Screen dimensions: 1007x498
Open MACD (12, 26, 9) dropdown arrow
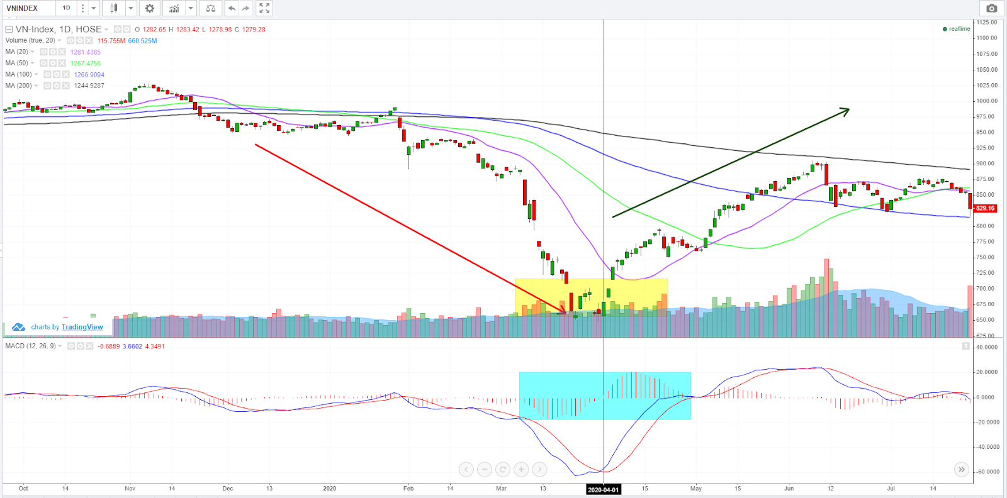[x=60, y=346]
